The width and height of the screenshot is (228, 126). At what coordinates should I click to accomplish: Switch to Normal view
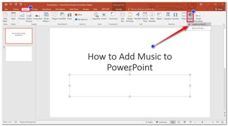[173, 122]
